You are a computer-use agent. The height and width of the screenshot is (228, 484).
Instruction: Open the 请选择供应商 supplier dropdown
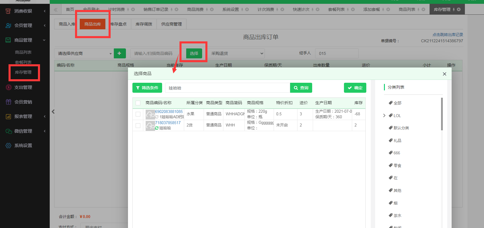click(84, 53)
